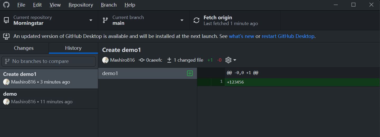This screenshot has width=380, height=137.
Task: Click "restart GitHub Desktop" link
Action: pos(288,36)
